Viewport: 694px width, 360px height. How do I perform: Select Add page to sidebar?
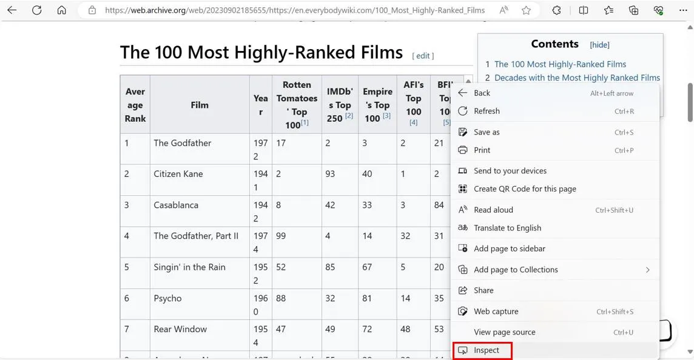pos(555,248)
